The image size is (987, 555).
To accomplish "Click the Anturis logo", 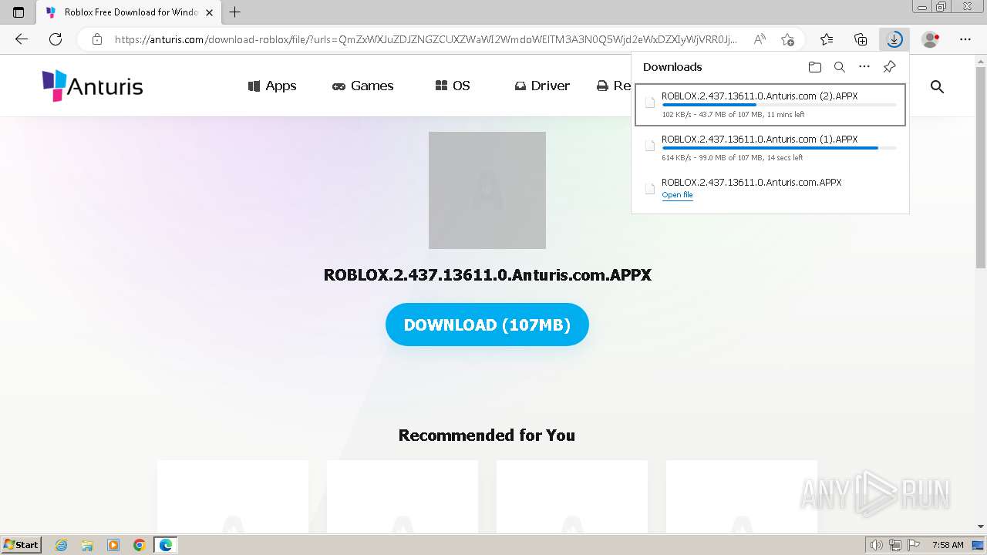I will tap(93, 86).
